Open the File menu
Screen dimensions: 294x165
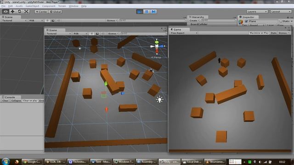coord(3,6)
